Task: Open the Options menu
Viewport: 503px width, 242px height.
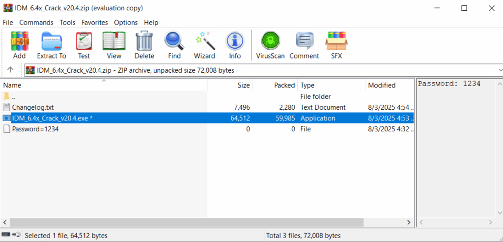Action: click(126, 23)
